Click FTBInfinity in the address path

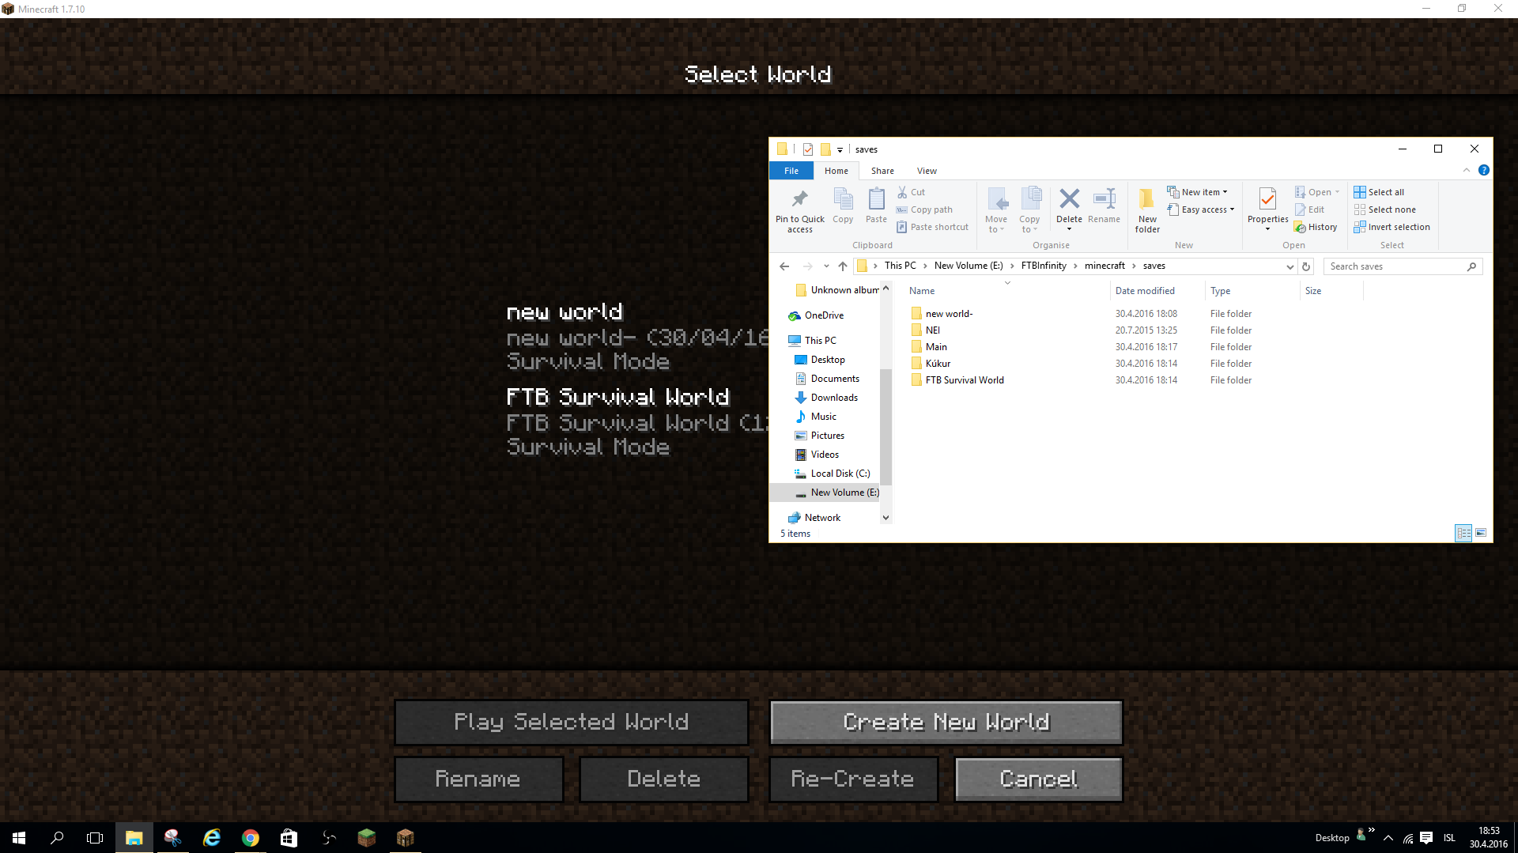click(x=1044, y=266)
